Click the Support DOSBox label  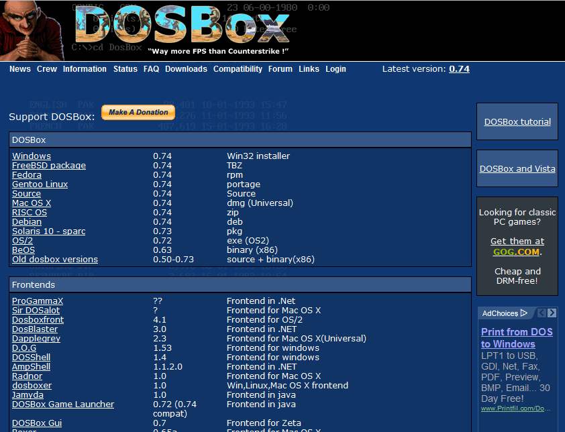click(x=52, y=117)
